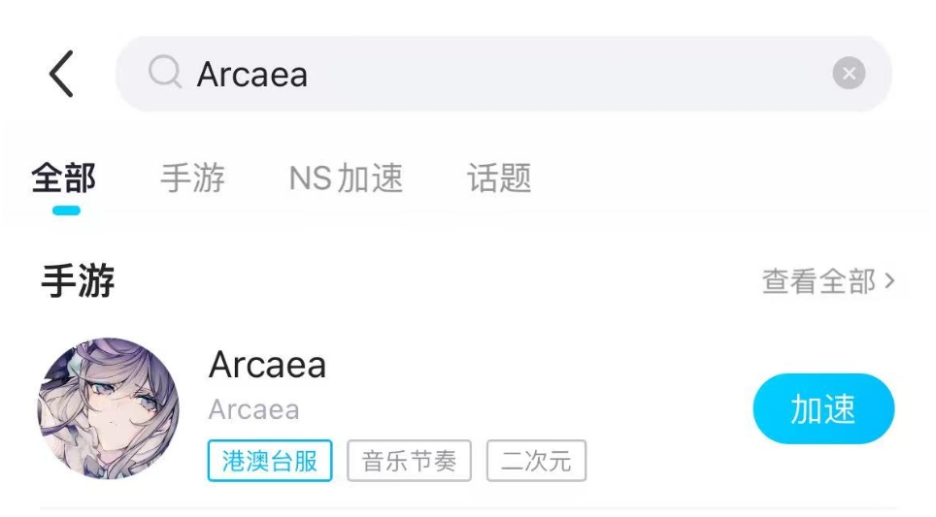Image resolution: width=936 pixels, height=517 pixels.
Task: Open the Arcaea game title in results
Action: coord(267,365)
